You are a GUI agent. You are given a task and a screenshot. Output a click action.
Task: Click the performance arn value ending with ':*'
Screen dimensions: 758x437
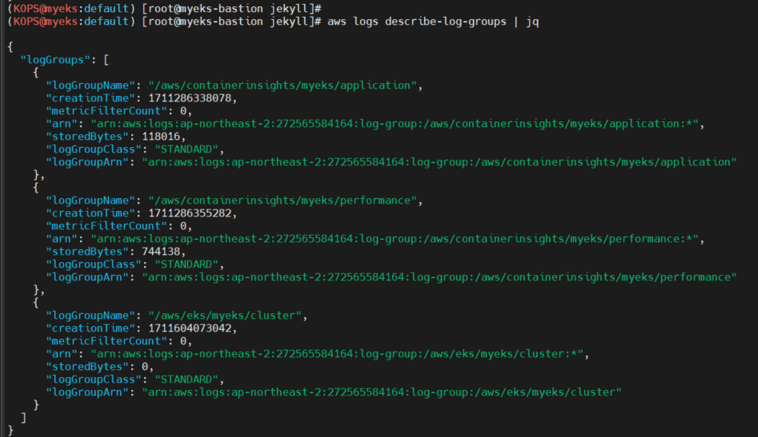396,239
